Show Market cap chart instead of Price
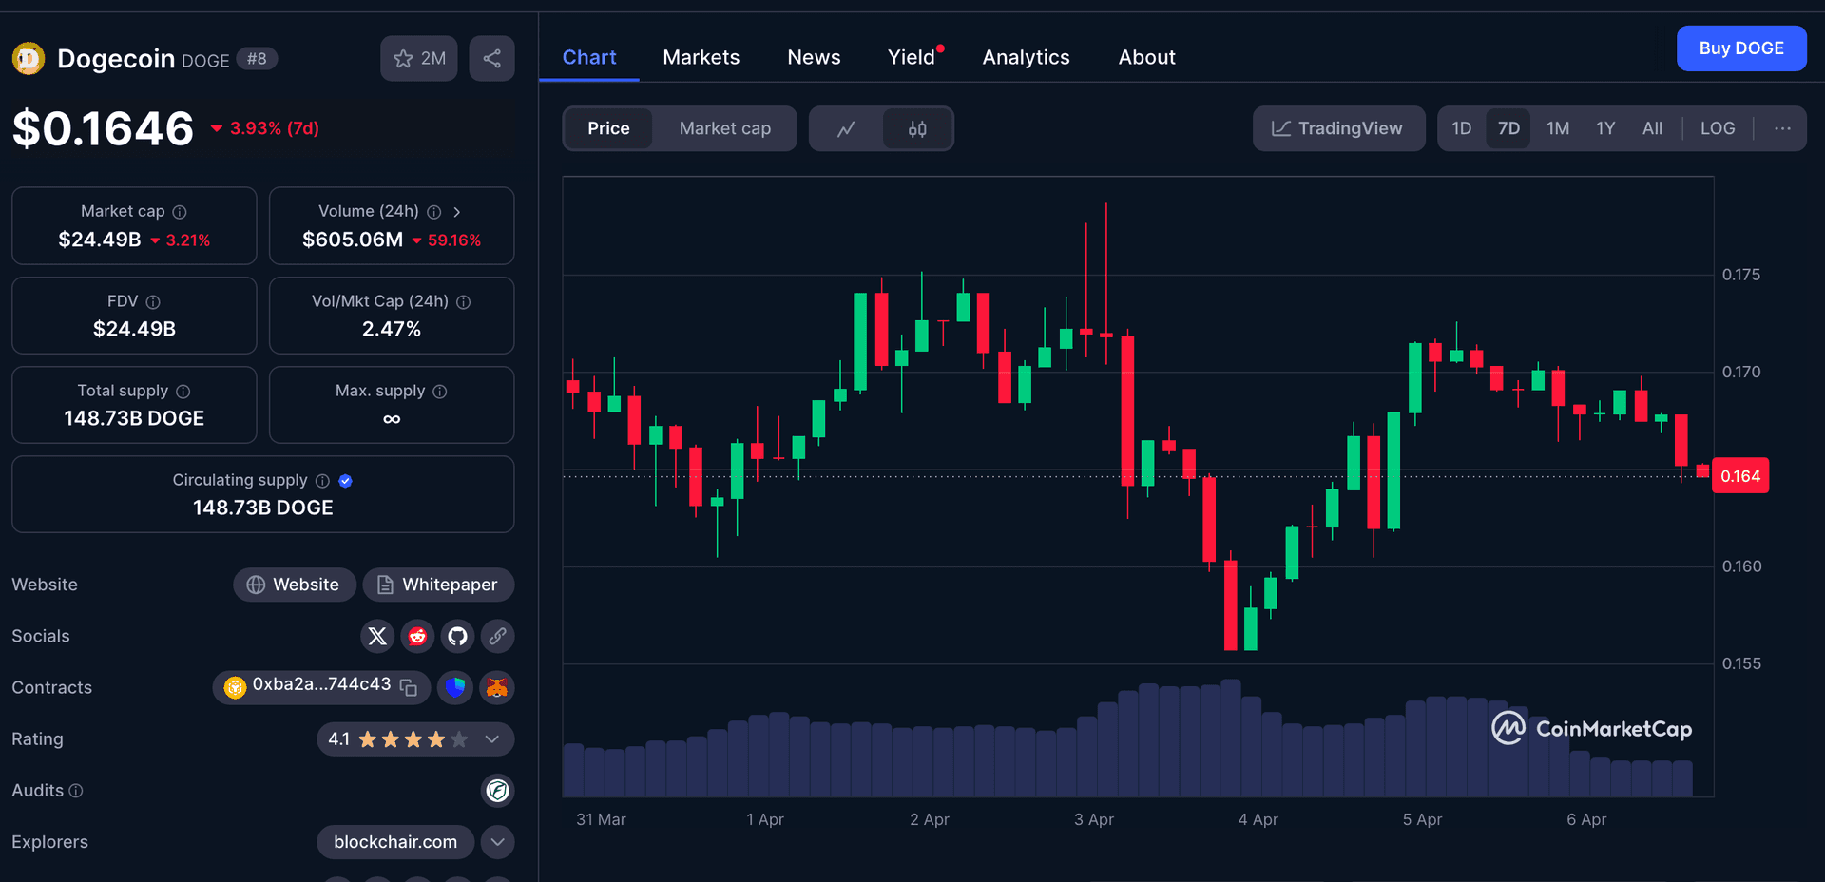Screen dimensions: 1825x882 pyautogui.click(x=724, y=128)
